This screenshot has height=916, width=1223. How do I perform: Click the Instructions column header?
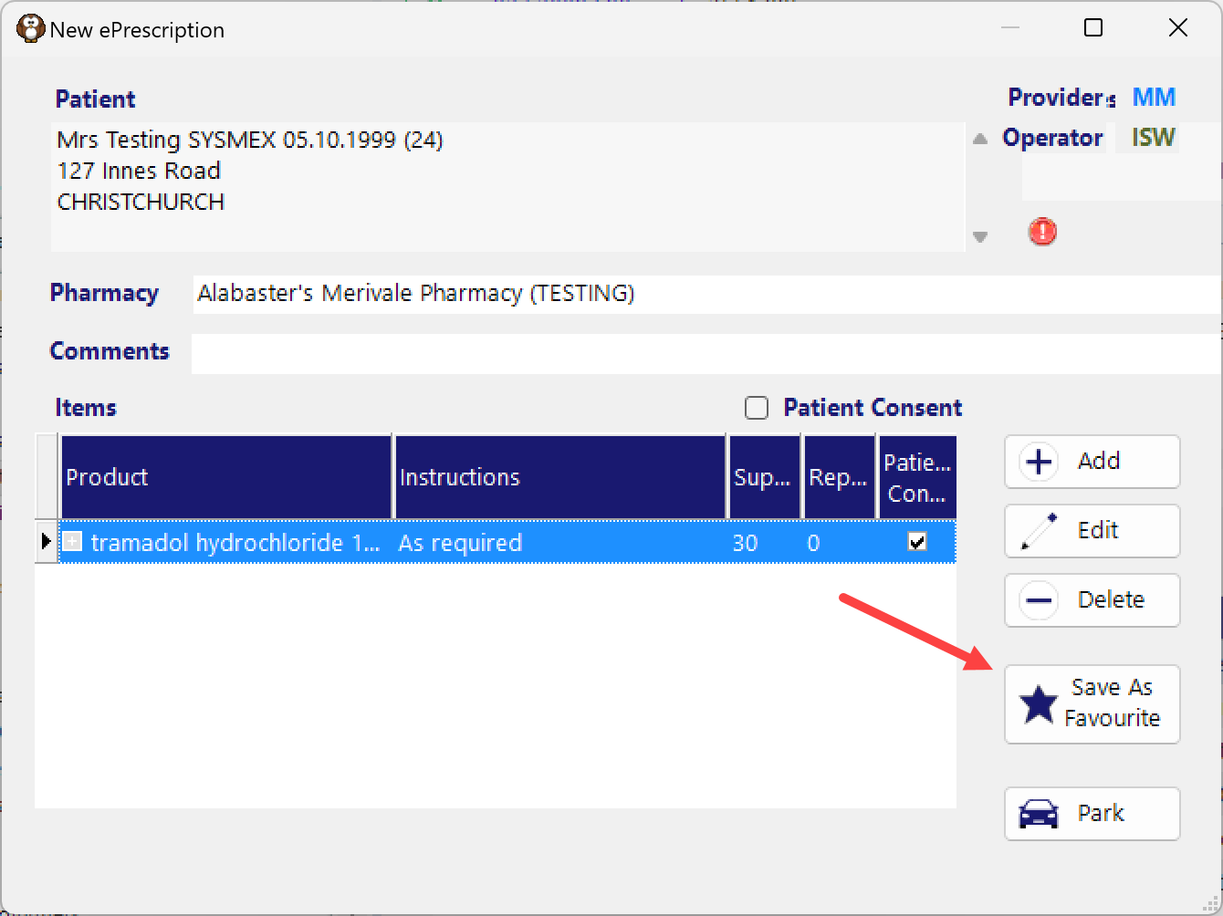(560, 477)
